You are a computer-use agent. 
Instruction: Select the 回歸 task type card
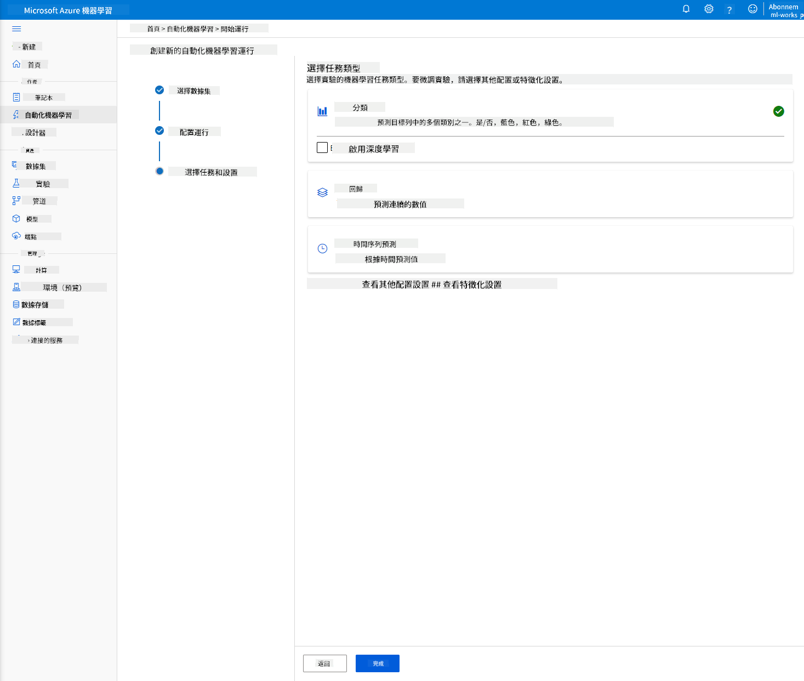point(550,194)
